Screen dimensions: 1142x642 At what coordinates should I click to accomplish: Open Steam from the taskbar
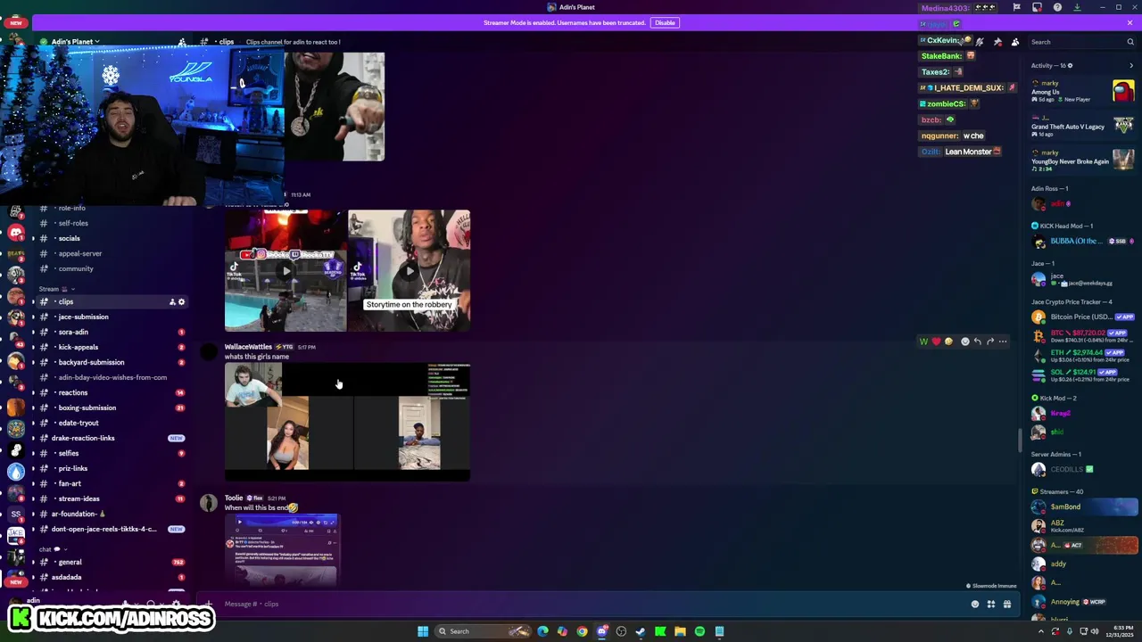click(641, 631)
